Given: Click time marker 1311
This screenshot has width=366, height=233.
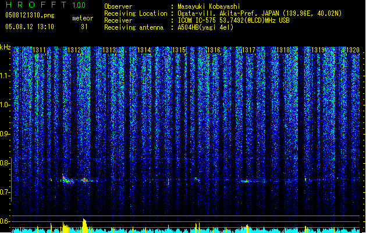Looking at the screenshot, I should (x=39, y=50).
